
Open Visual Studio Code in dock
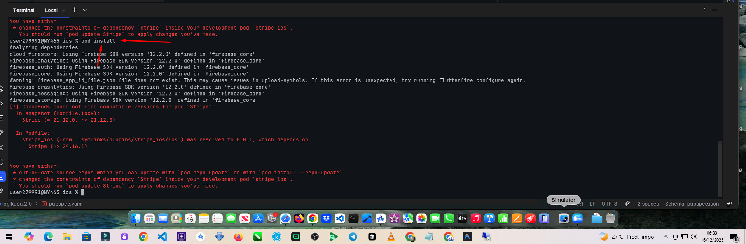pyautogui.click(x=340, y=219)
